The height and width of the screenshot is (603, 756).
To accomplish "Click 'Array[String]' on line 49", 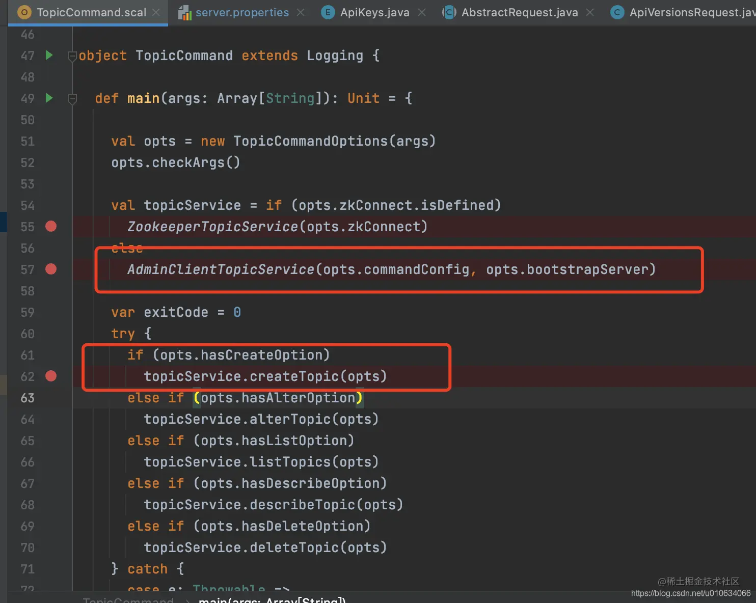I will [269, 98].
